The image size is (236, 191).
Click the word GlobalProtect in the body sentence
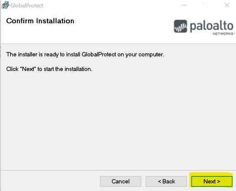pos(99,54)
